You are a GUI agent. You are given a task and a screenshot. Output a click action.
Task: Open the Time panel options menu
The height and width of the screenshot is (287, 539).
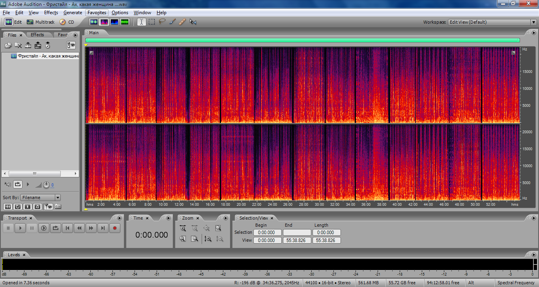point(168,218)
